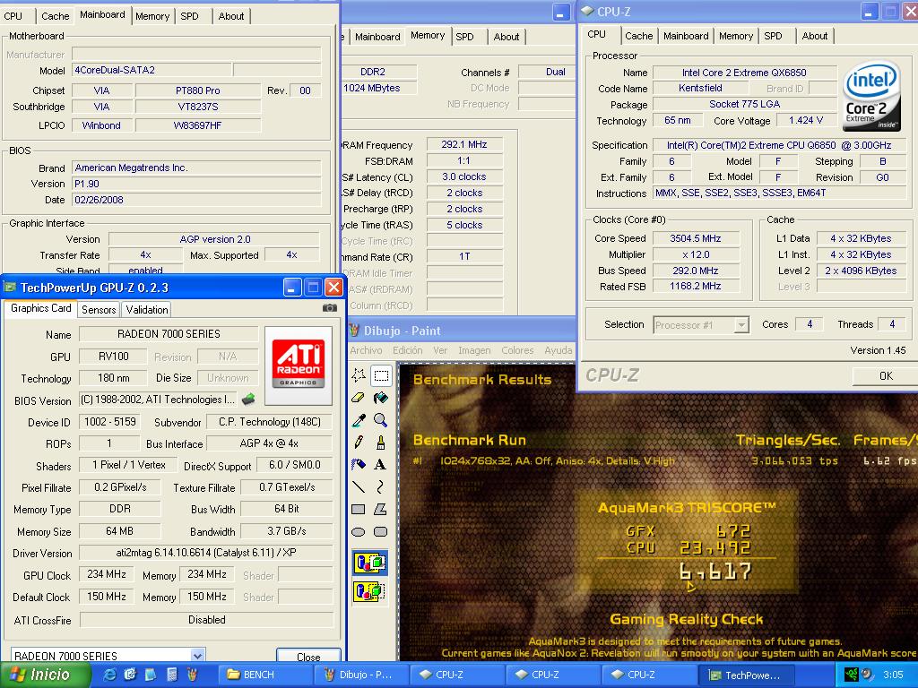Viewport: 918px width, 688px height.
Task: Pick the Fill with color bucket tool
Action: click(380, 398)
